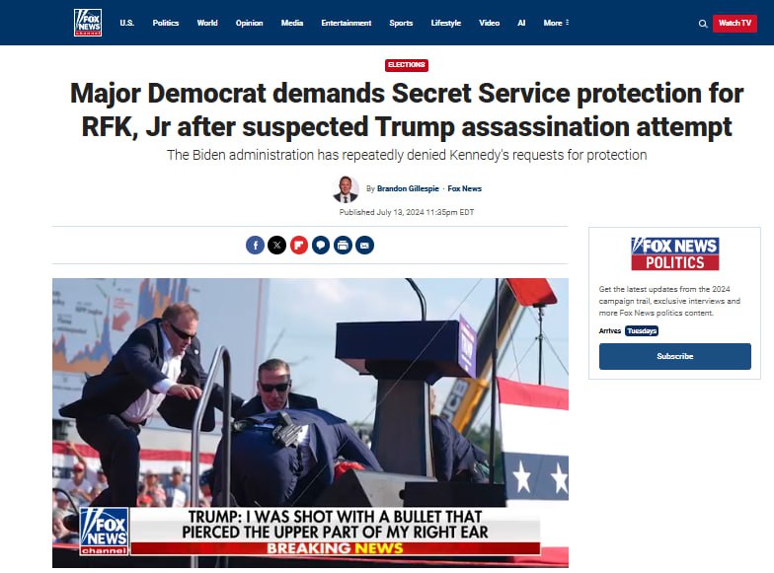
Task: Click the Watch TV button
Action: click(x=735, y=24)
